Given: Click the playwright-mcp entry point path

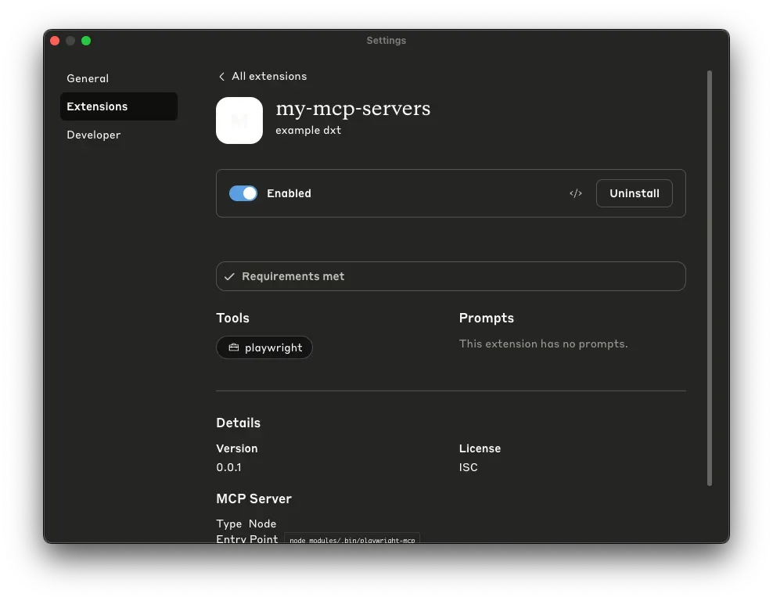Looking at the screenshot, I should (x=352, y=539).
